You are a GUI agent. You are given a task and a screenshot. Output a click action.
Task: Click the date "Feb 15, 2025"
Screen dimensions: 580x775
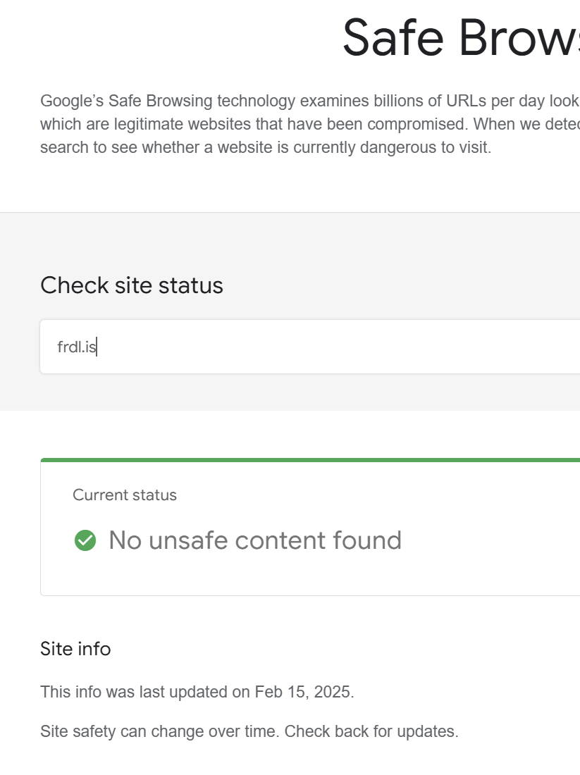[302, 692]
